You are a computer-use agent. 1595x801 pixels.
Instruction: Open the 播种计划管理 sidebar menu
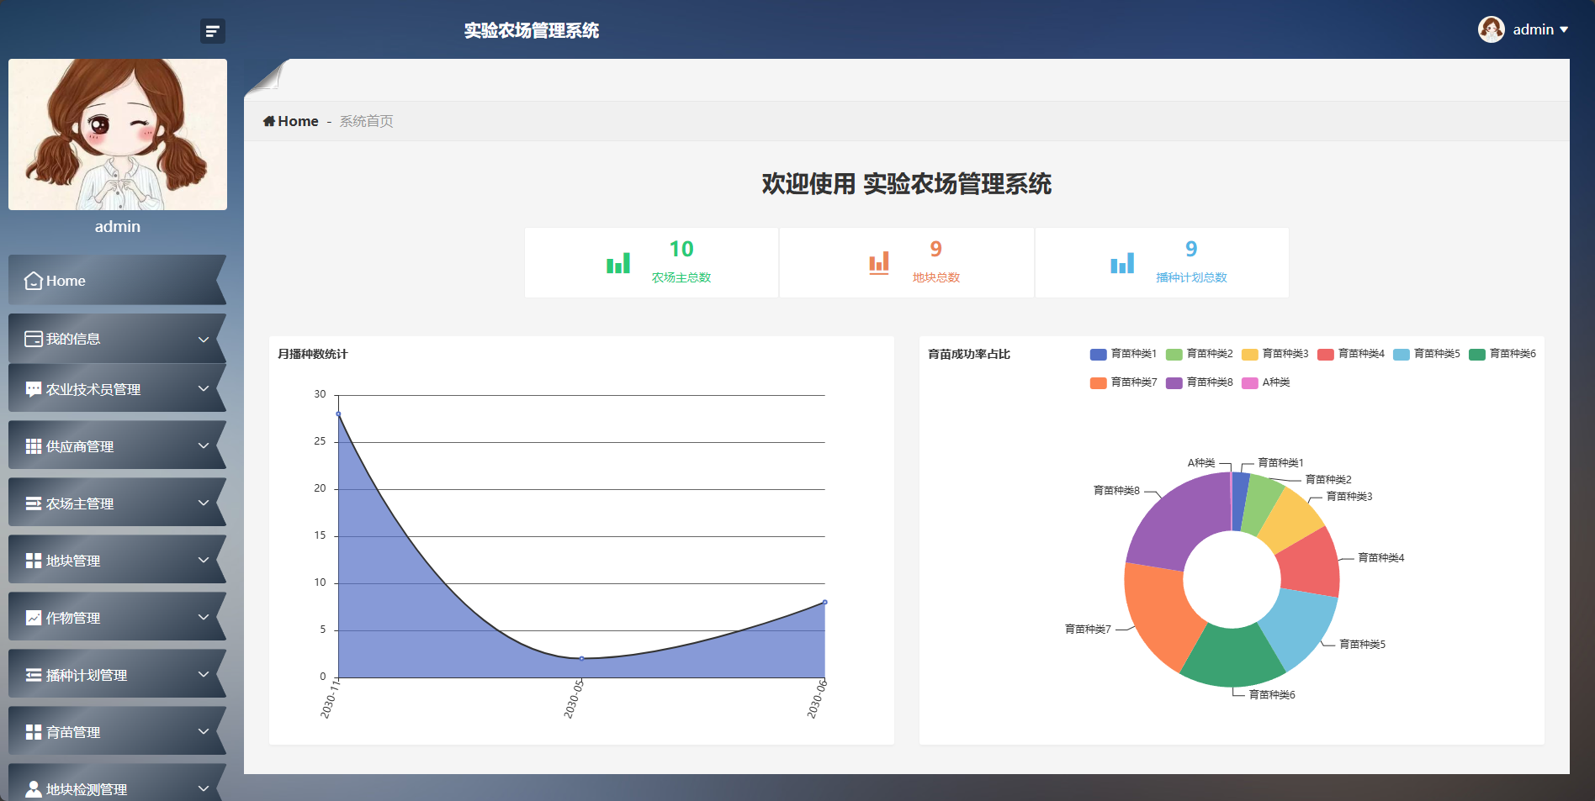(118, 673)
